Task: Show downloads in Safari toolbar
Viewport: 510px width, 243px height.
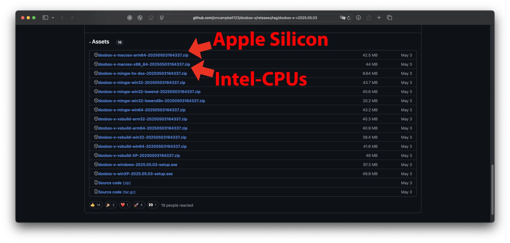Action: click(x=358, y=18)
